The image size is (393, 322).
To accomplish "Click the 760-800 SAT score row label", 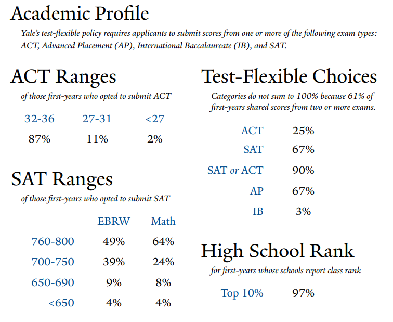I will coord(53,241).
